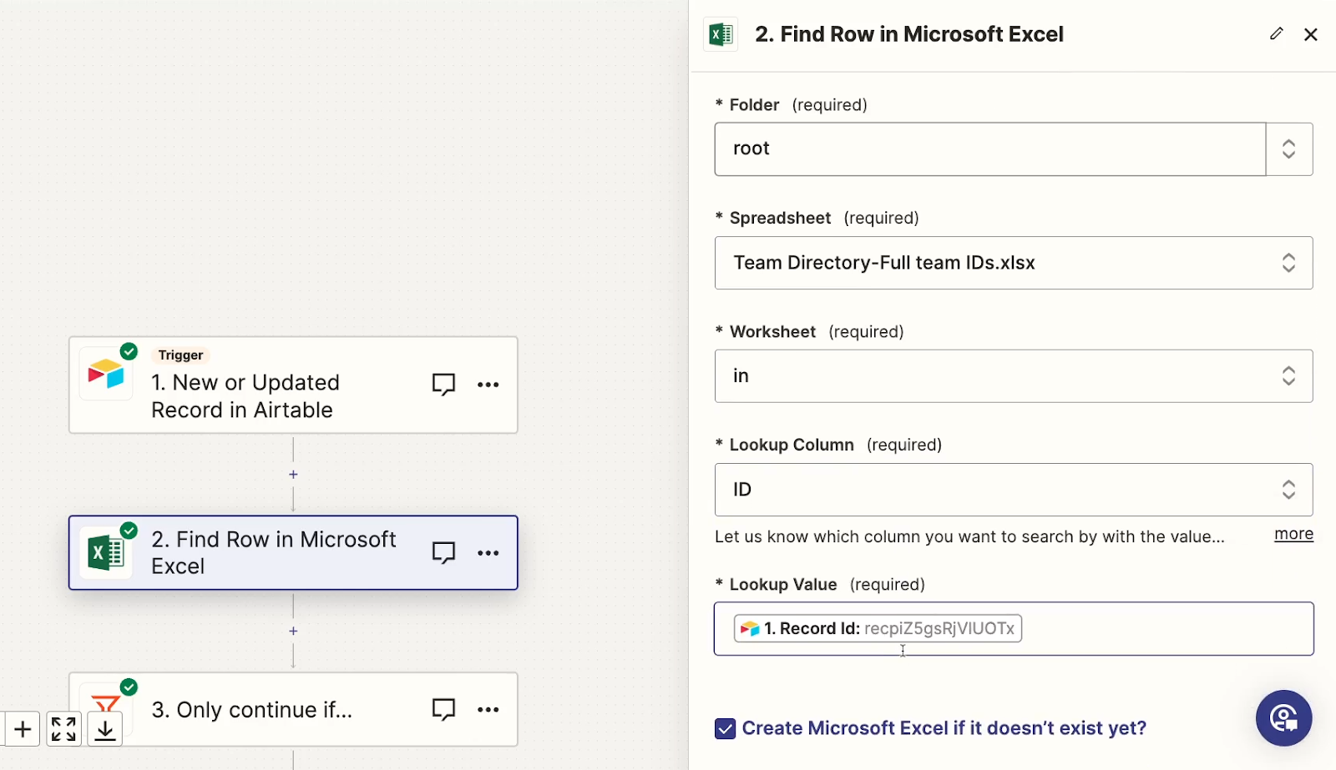Screen dimensions: 1336x770
Task: Click the more link under Lookup Column
Action: click(1293, 534)
